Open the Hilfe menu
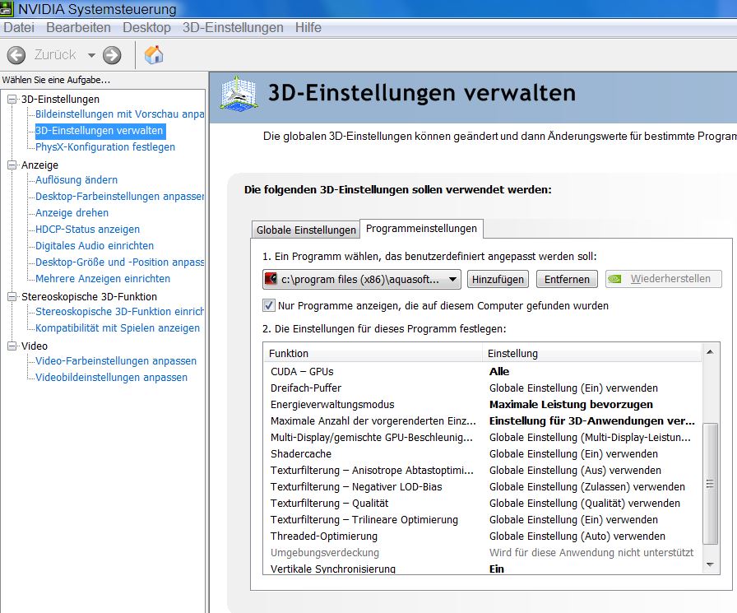The image size is (737, 613). 308,28
